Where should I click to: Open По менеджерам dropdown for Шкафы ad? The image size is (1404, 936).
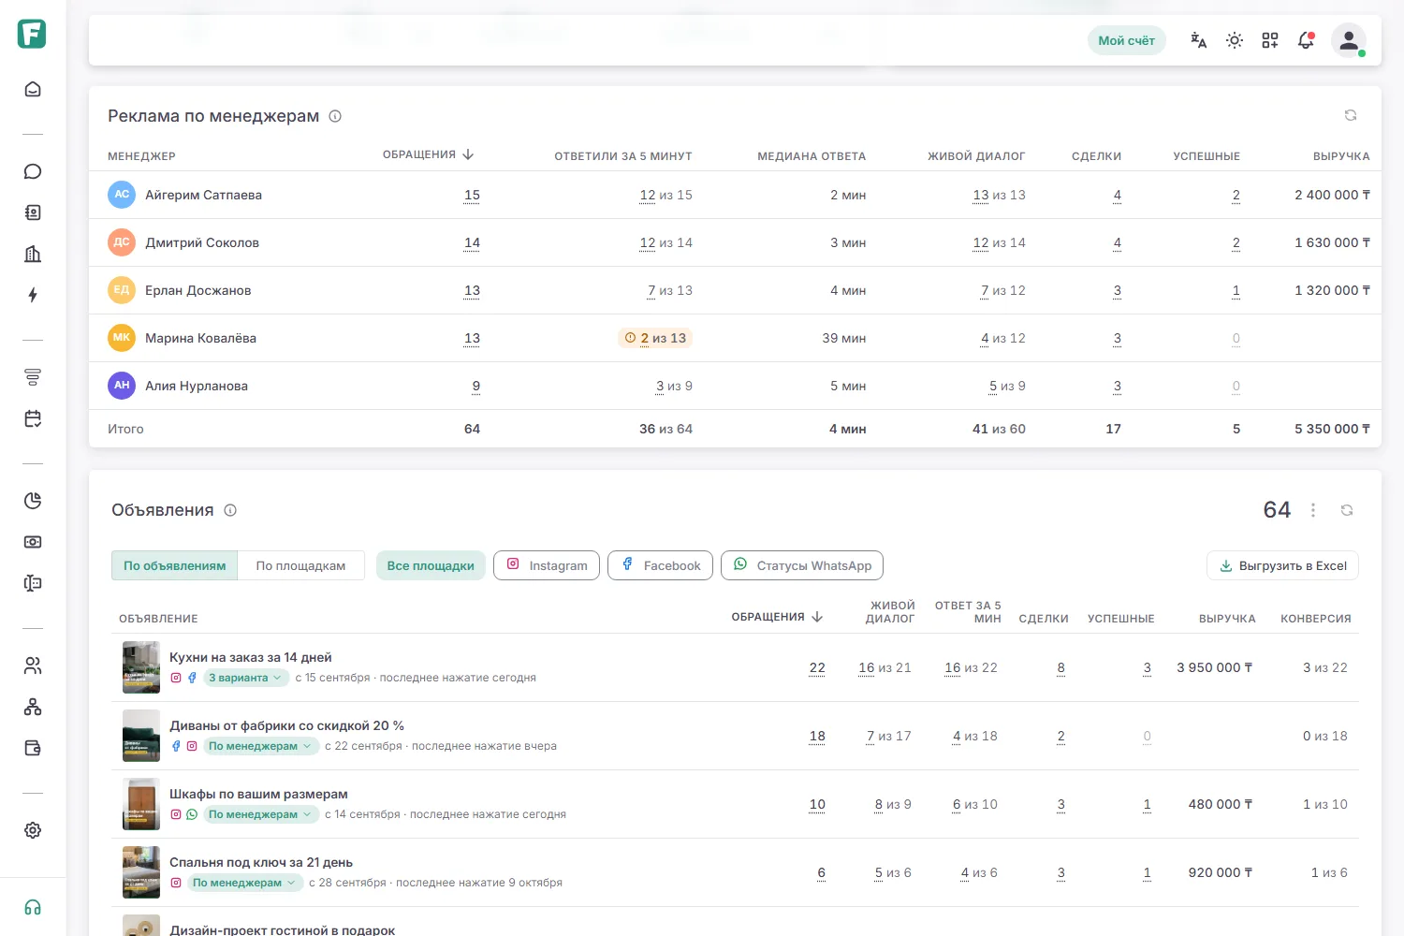(x=259, y=814)
